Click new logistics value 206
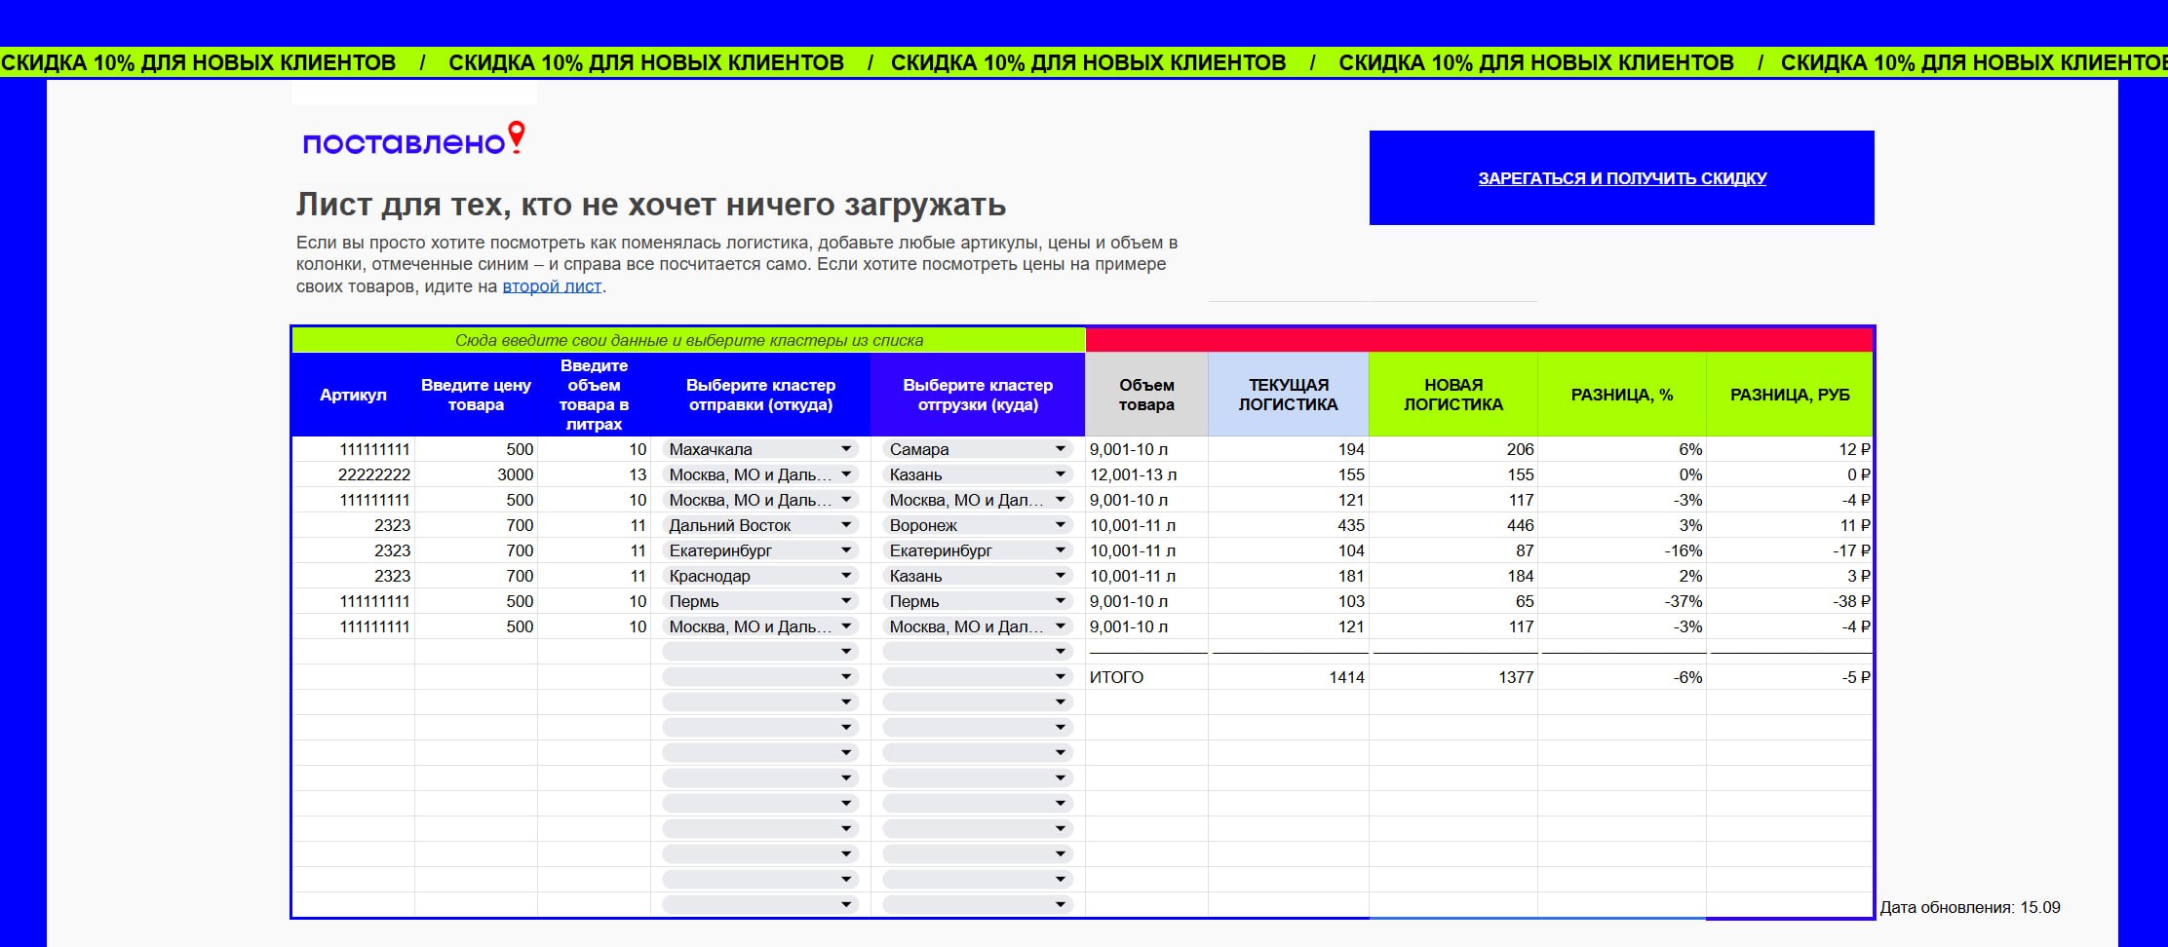Image resolution: width=2168 pixels, height=947 pixels. click(x=1453, y=449)
